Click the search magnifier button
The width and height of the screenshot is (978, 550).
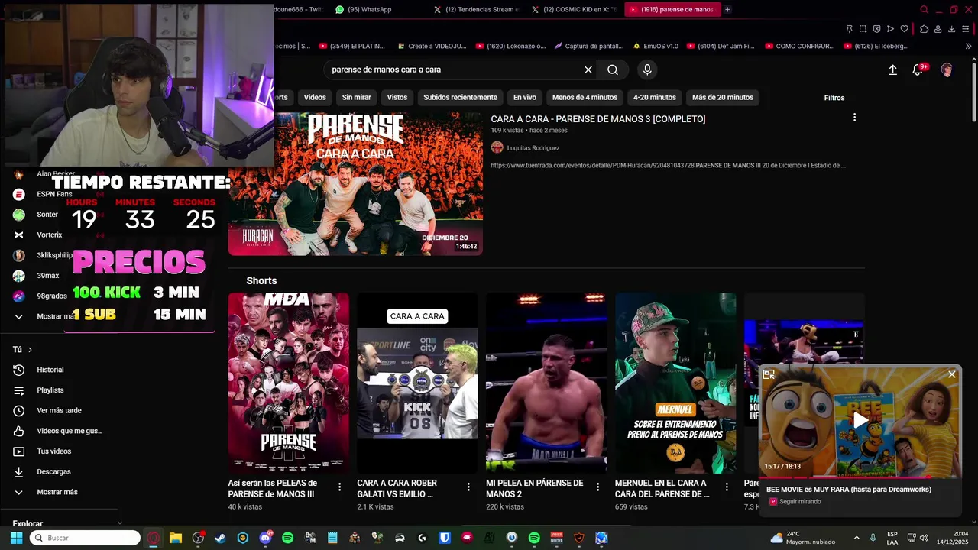(x=613, y=70)
